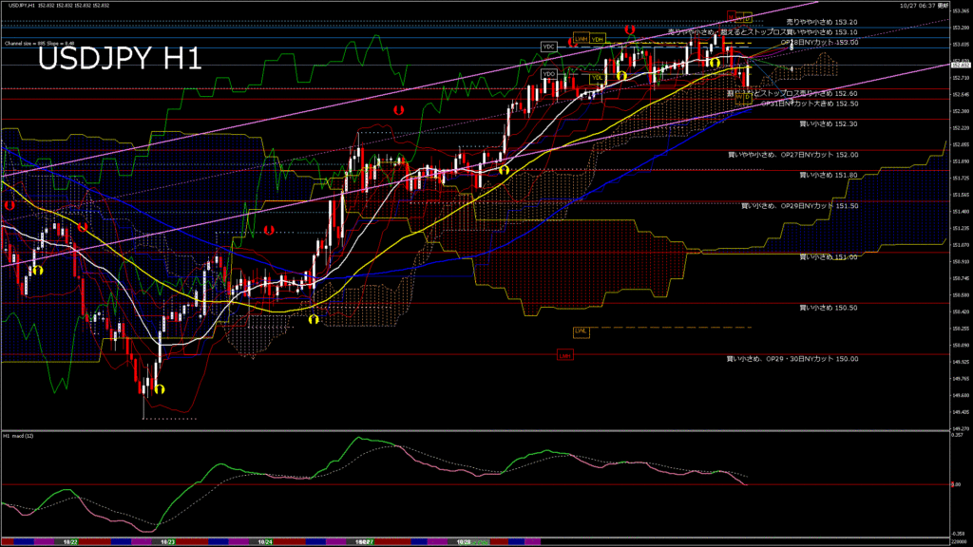Click the red LMH level tag
973x547 pixels.
pyautogui.click(x=563, y=354)
